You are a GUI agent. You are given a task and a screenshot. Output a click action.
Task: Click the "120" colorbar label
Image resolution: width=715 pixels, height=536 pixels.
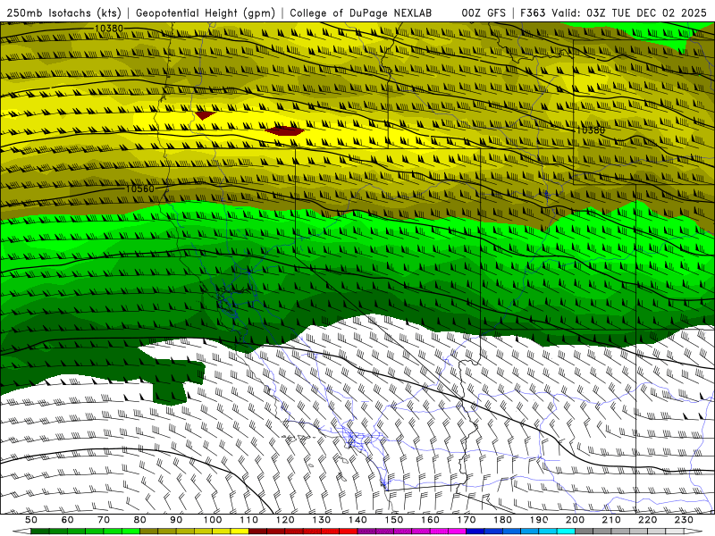tap(285, 520)
